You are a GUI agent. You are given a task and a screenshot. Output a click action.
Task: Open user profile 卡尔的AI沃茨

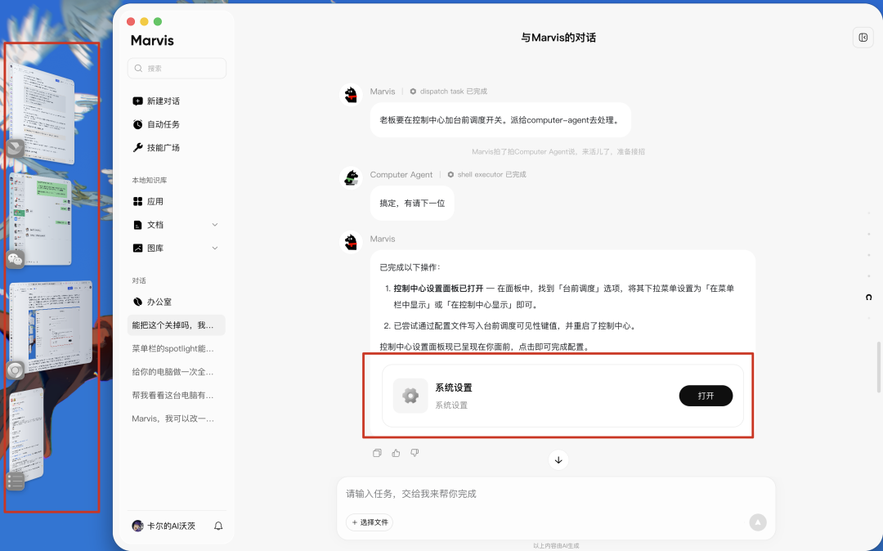point(164,526)
